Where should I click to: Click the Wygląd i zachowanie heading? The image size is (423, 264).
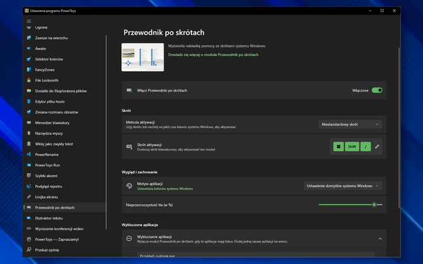[140, 172]
